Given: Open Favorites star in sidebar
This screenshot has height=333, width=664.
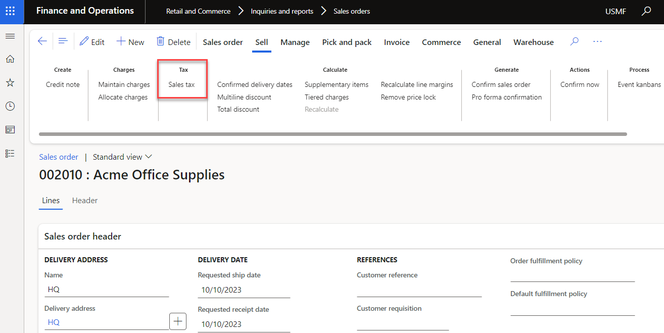Looking at the screenshot, I should 10,83.
